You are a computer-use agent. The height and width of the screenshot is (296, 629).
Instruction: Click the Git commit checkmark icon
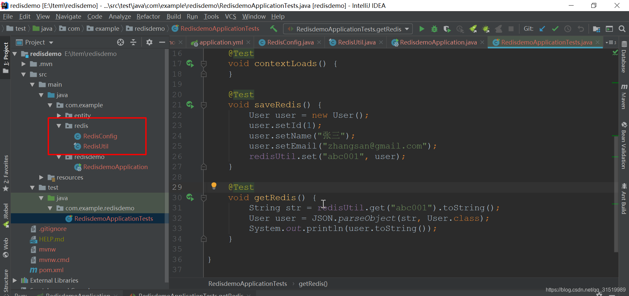coord(555,29)
